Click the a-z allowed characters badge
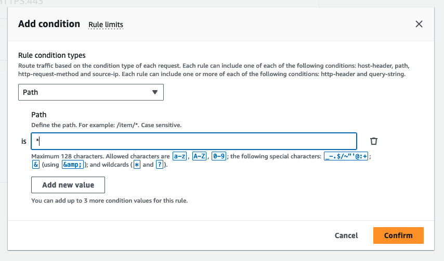The image size is (444, 261). [x=180, y=157]
